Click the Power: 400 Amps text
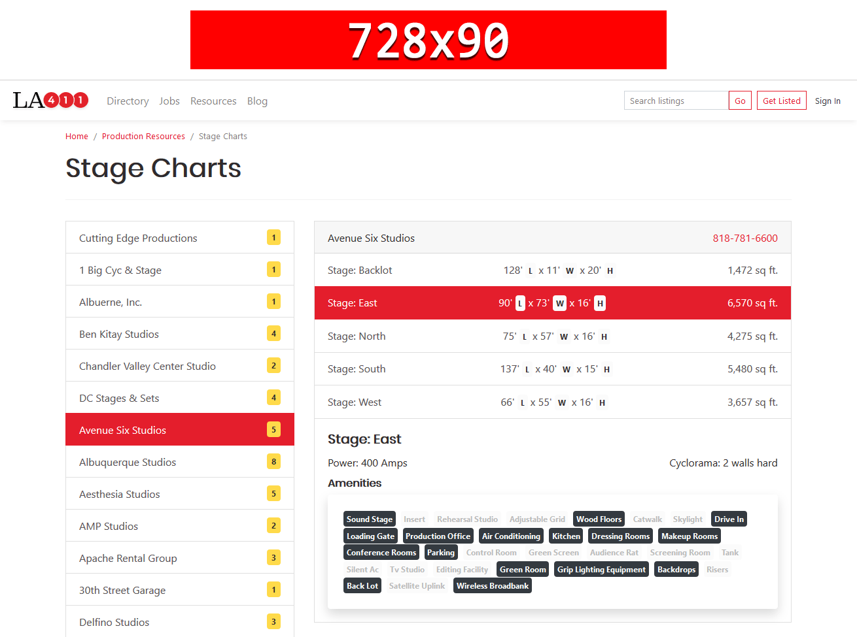Screen dimensions: 857x637 point(368,463)
